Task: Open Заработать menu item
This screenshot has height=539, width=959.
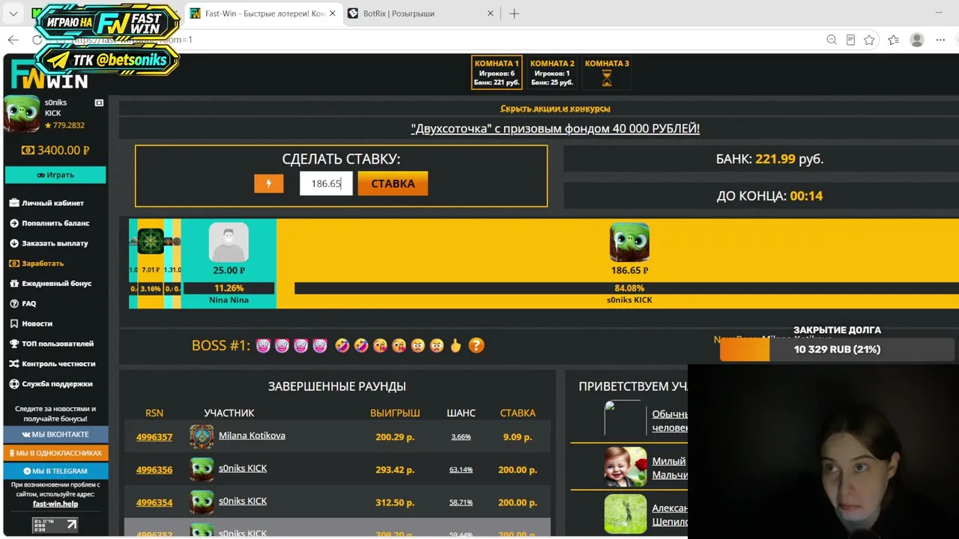Action: click(x=43, y=264)
